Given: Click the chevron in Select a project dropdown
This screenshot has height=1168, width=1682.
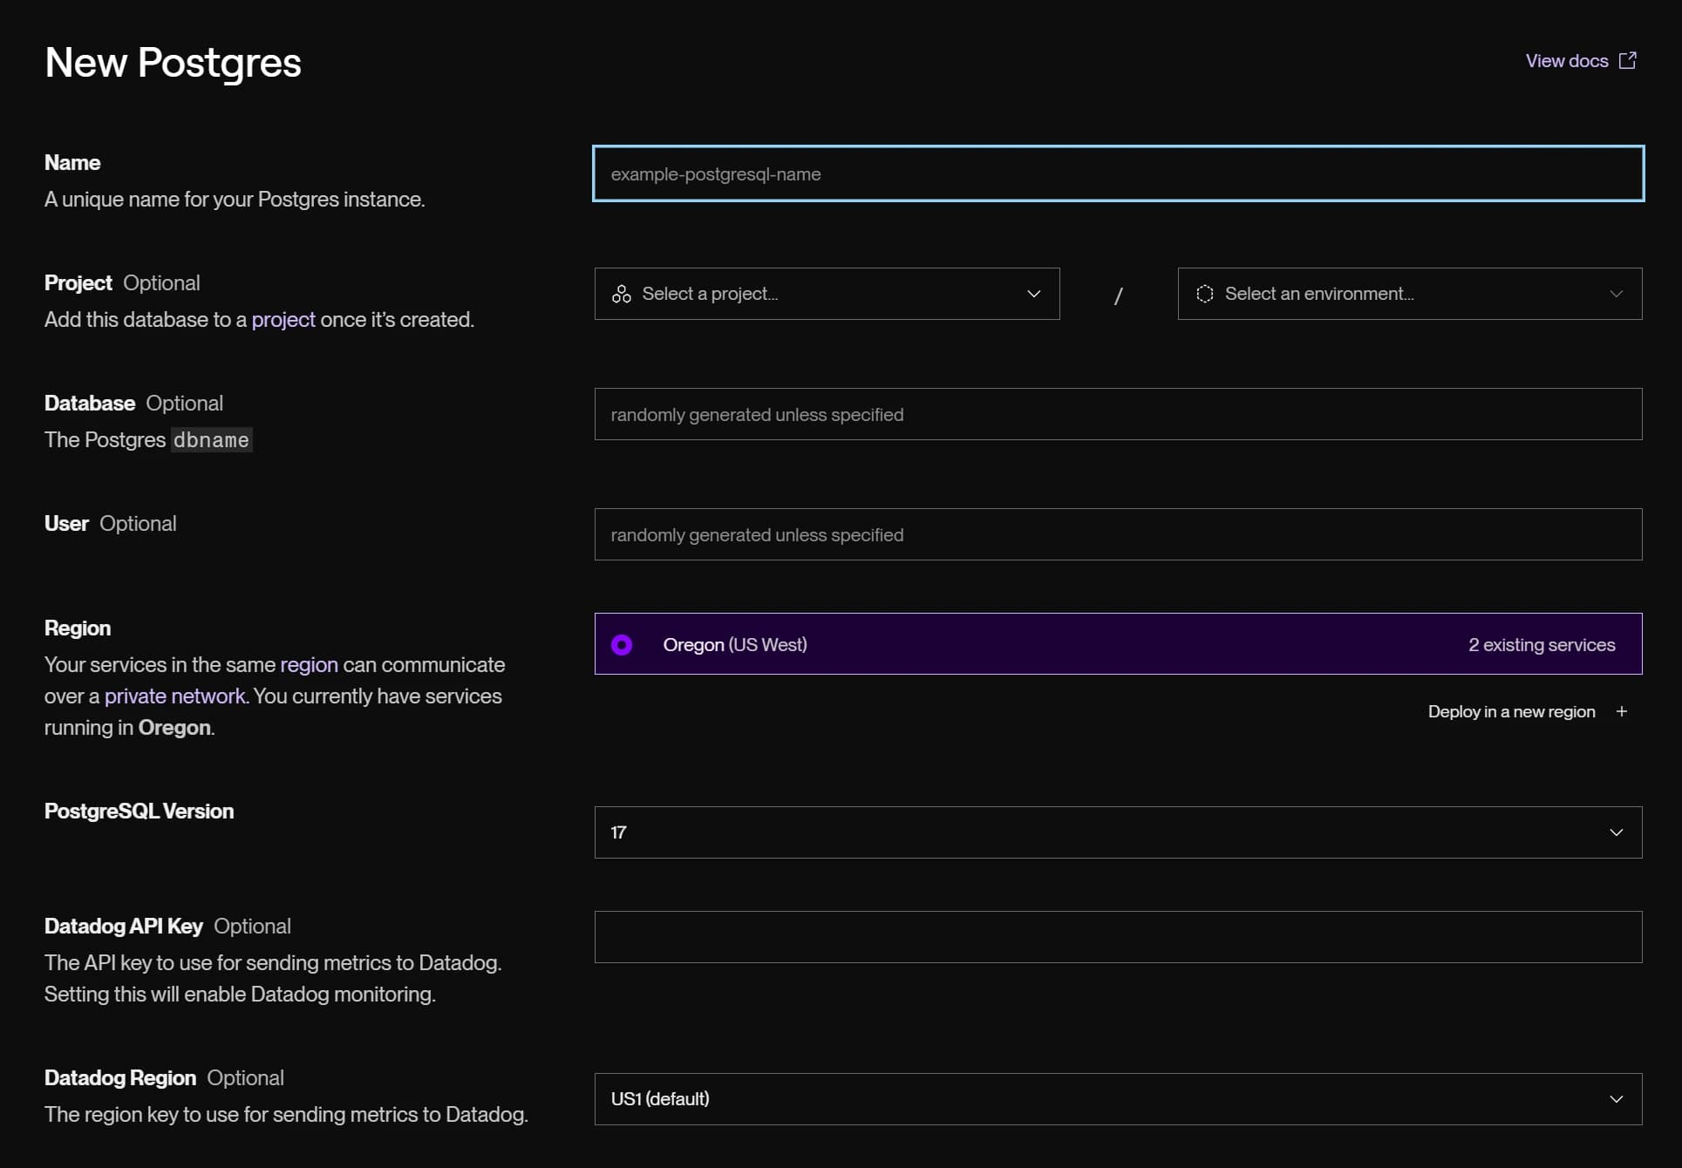Looking at the screenshot, I should click(x=1033, y=294).
